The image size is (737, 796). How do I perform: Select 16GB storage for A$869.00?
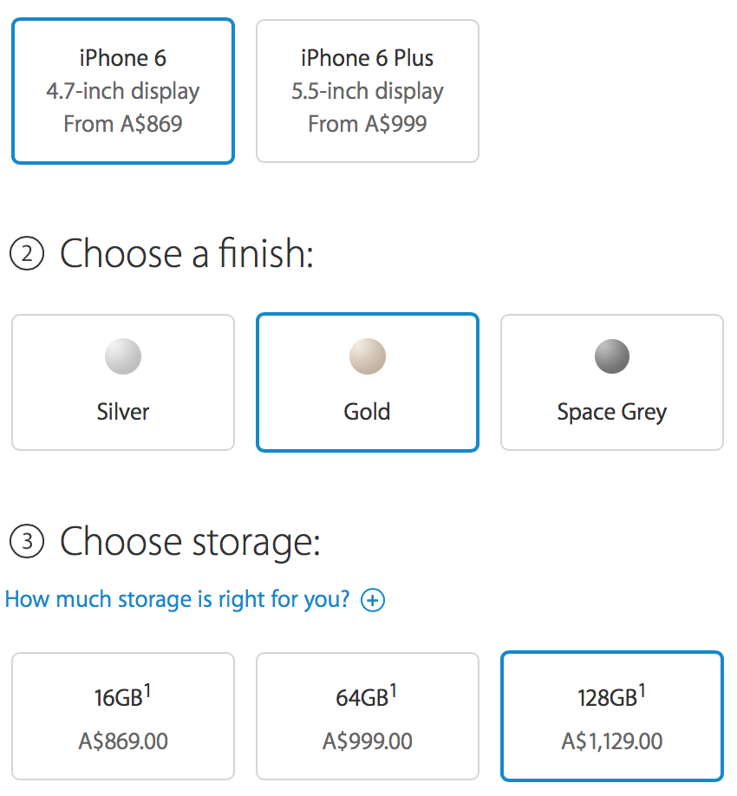[x=123, y=716]
